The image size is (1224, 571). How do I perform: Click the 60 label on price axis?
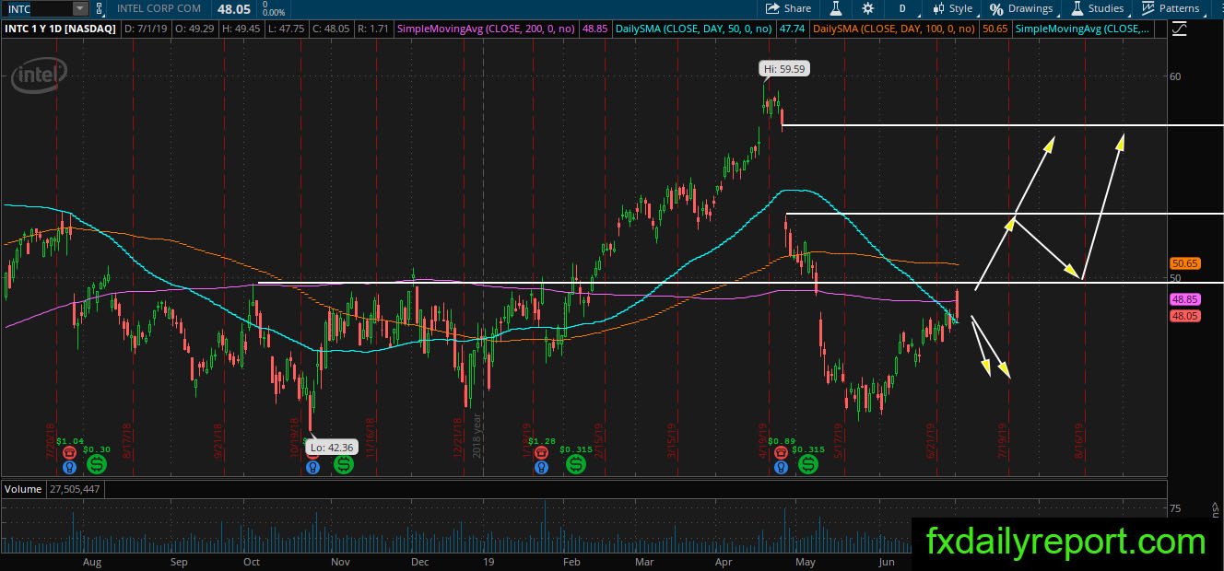(1175, 76)
